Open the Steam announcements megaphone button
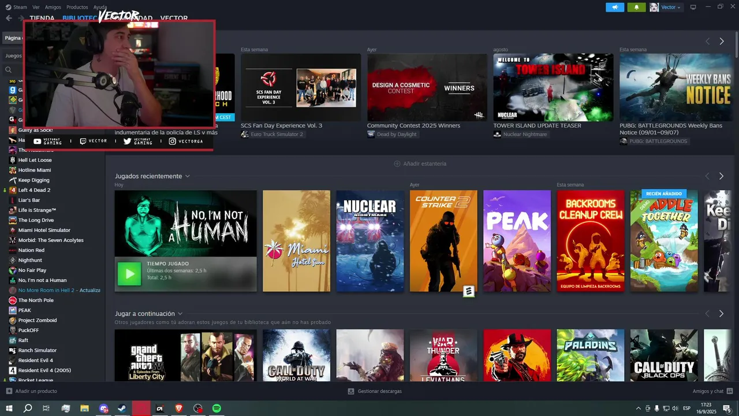739x416 pixels. pyautogui.click(x=615, y=7)
